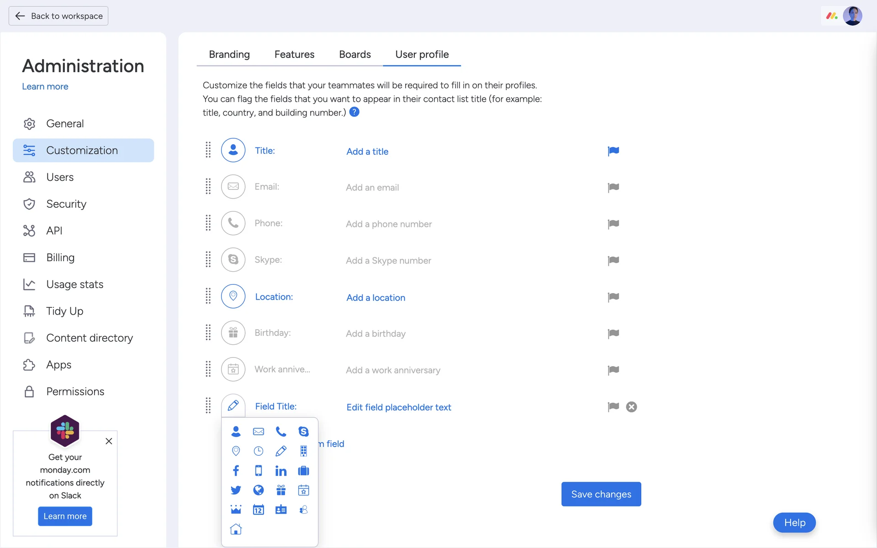Pick the briefcase icon

(x=303, y=471)
